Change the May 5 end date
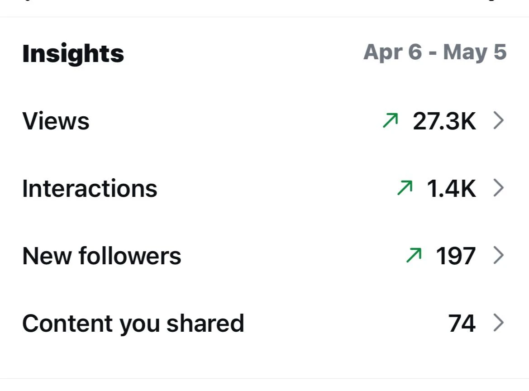The image size is (529, 391). pyautogui.click(x=475, y=52)
